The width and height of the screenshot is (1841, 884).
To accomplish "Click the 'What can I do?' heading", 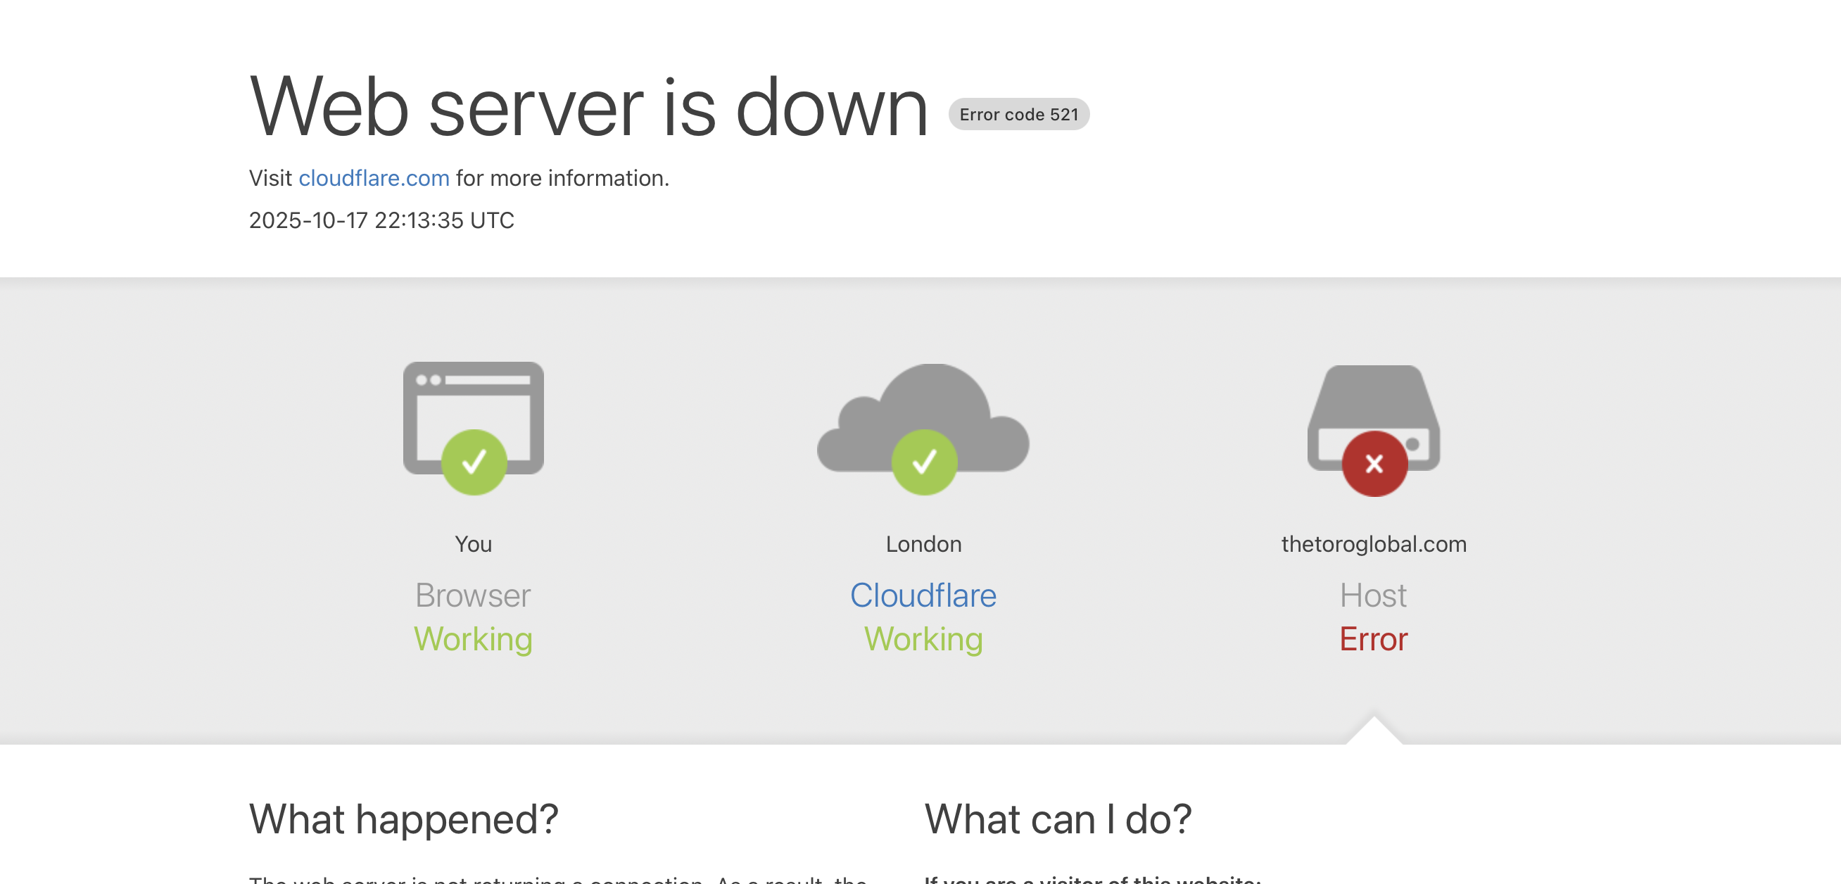I will [1057, 819].
